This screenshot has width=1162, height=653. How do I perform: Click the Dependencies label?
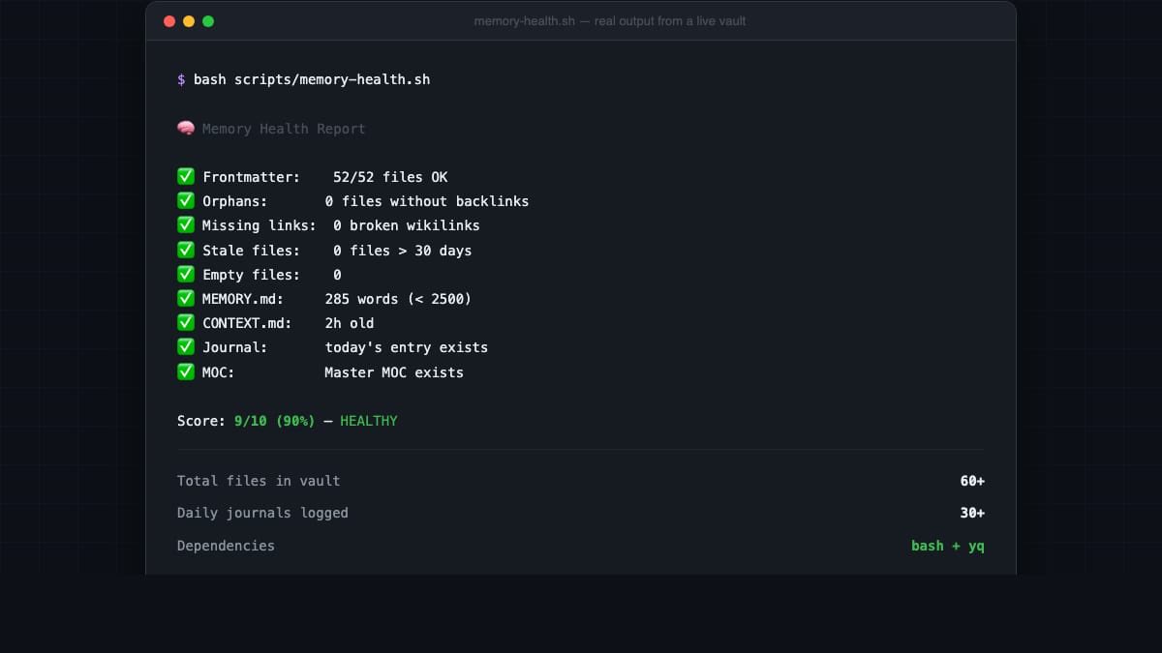pyautogui.click(x=226, y=546)
